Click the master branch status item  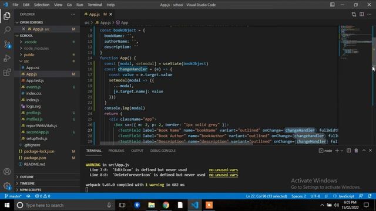(13, 196)
